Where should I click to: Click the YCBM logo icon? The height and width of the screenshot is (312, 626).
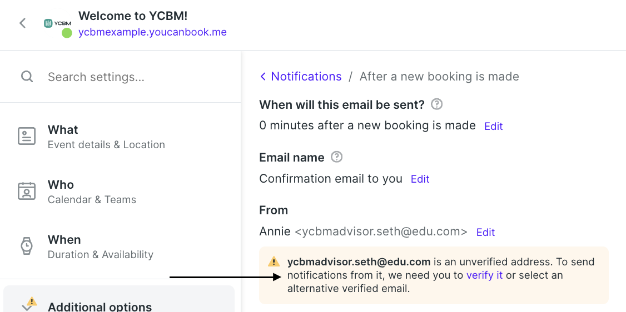pos(57,23)
